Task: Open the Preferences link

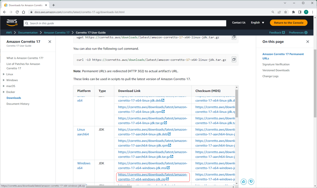Action: (298, 33)
